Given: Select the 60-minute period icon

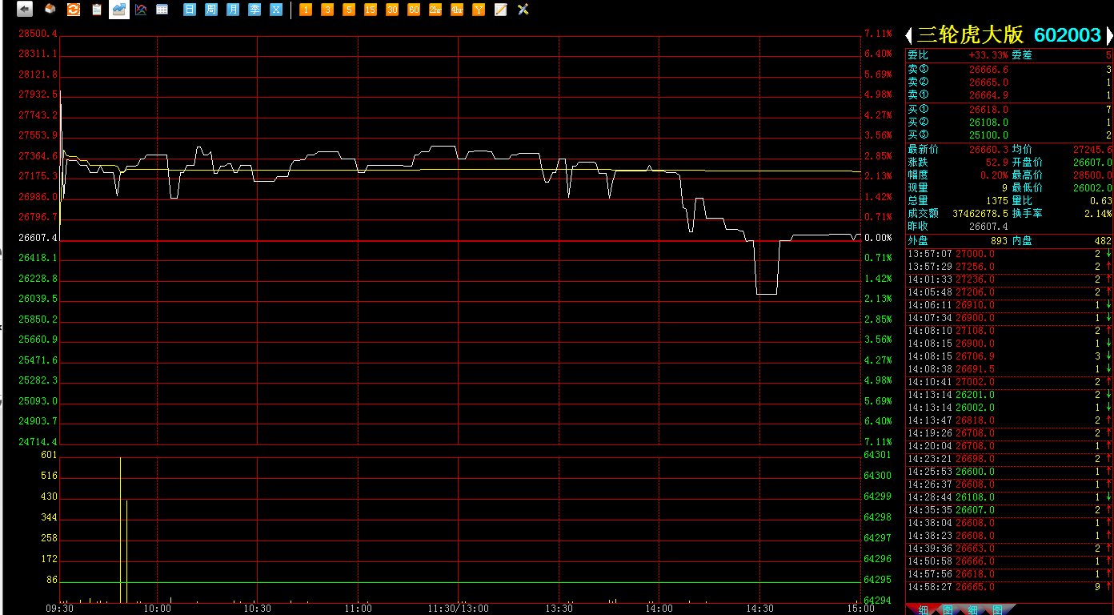Looking at the screenshot, I should tap(414, 10).
